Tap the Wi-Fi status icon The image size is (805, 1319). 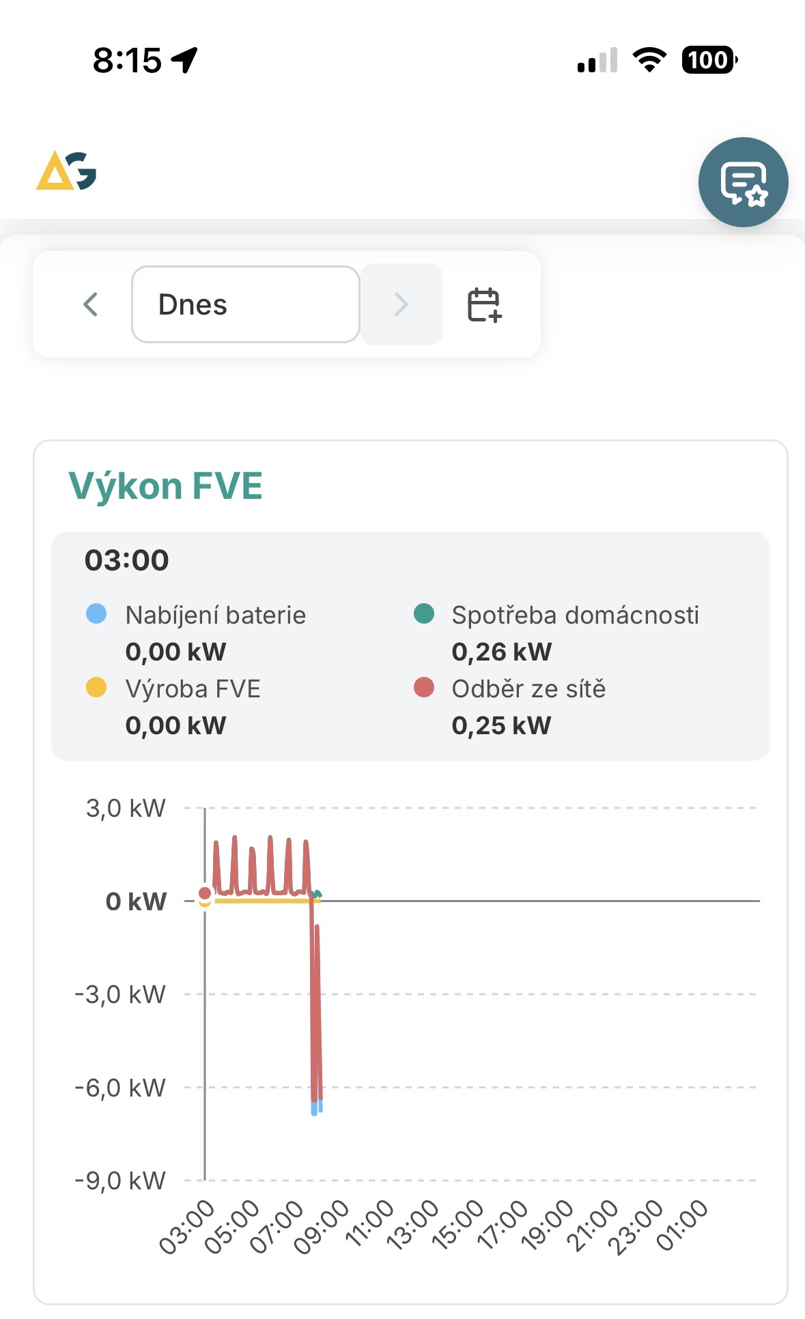[x=649, y=60]
